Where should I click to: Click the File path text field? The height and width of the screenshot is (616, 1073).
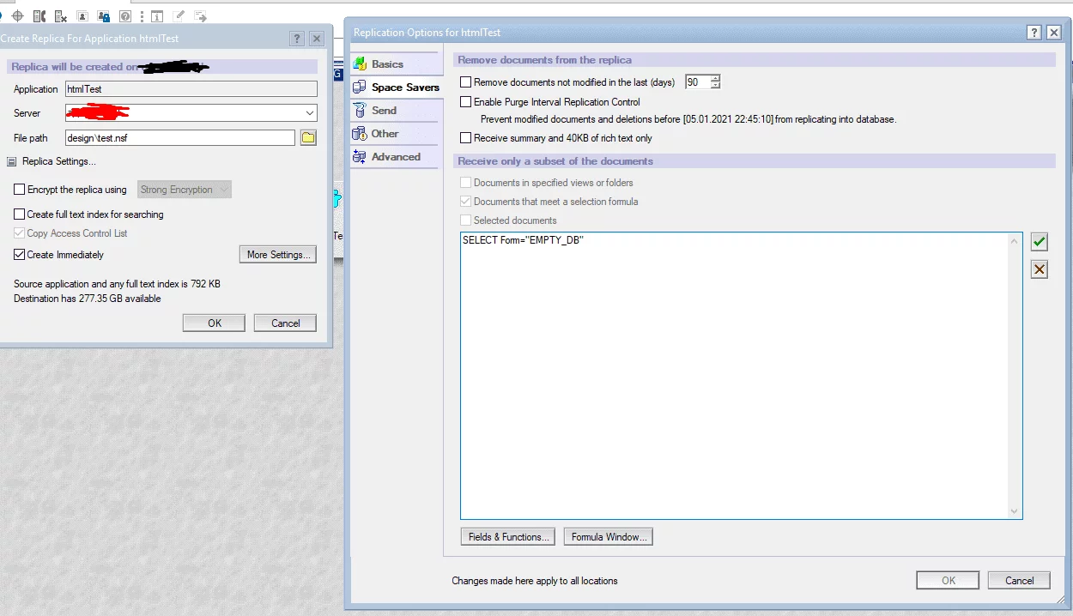(x=179, y=138)
